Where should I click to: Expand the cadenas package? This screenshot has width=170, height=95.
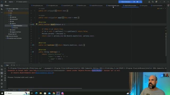[x=9, y=17]
